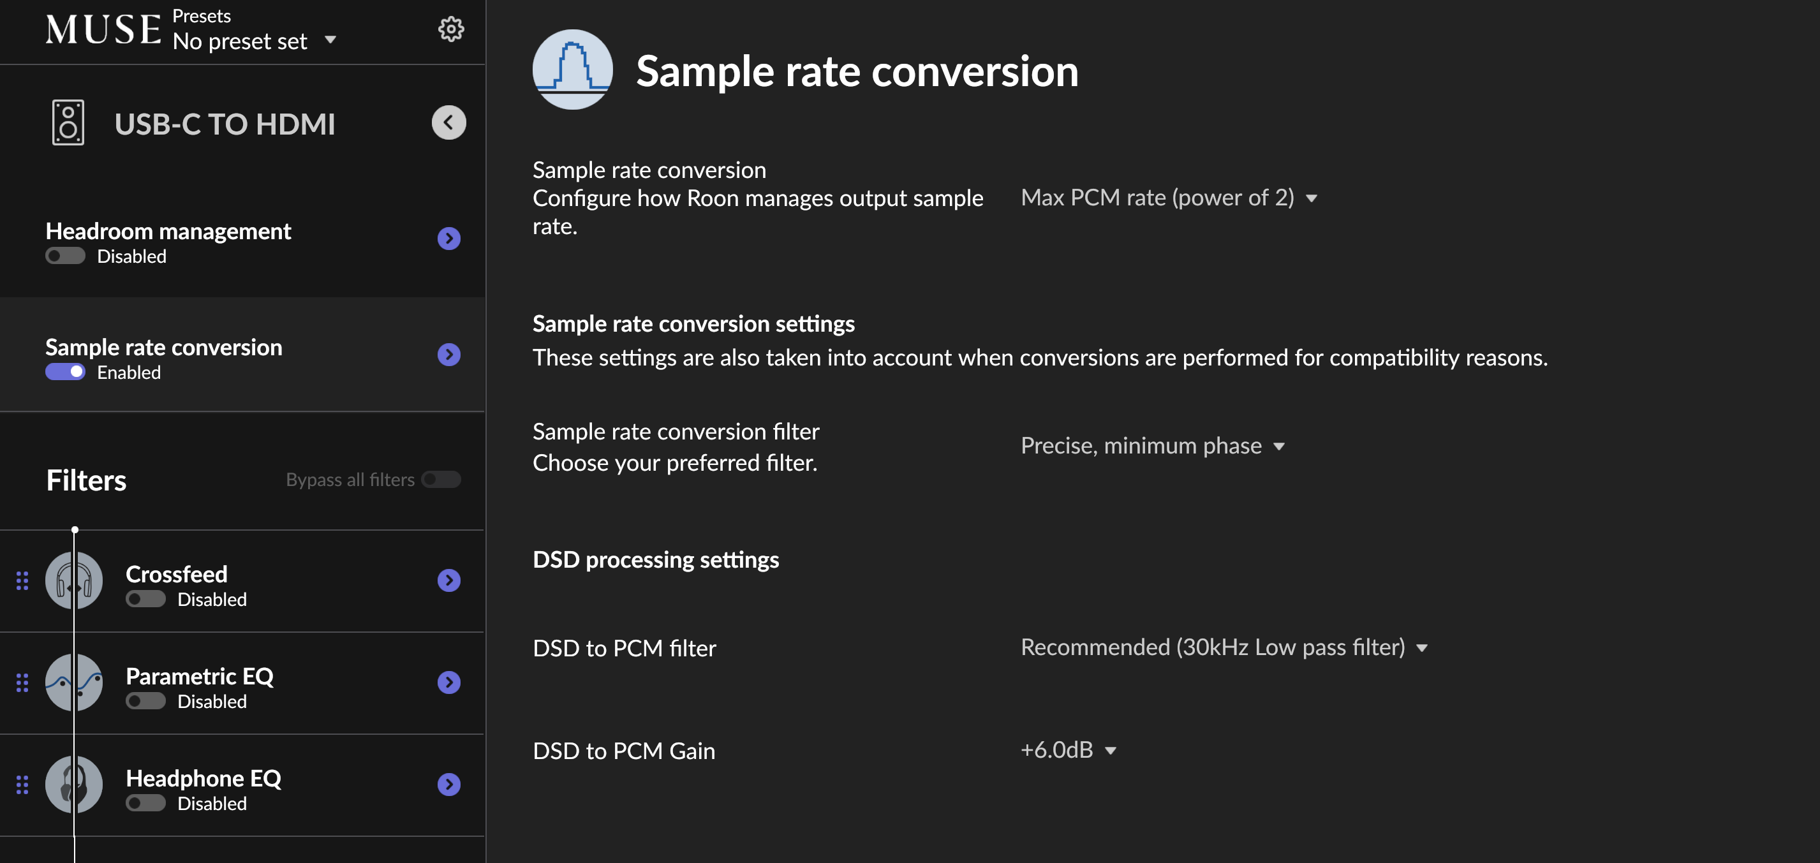Viewport: 1820px width, 863px height.
Task: Open the Precise, minimum phase filter dropdown
Action: 1152,446
